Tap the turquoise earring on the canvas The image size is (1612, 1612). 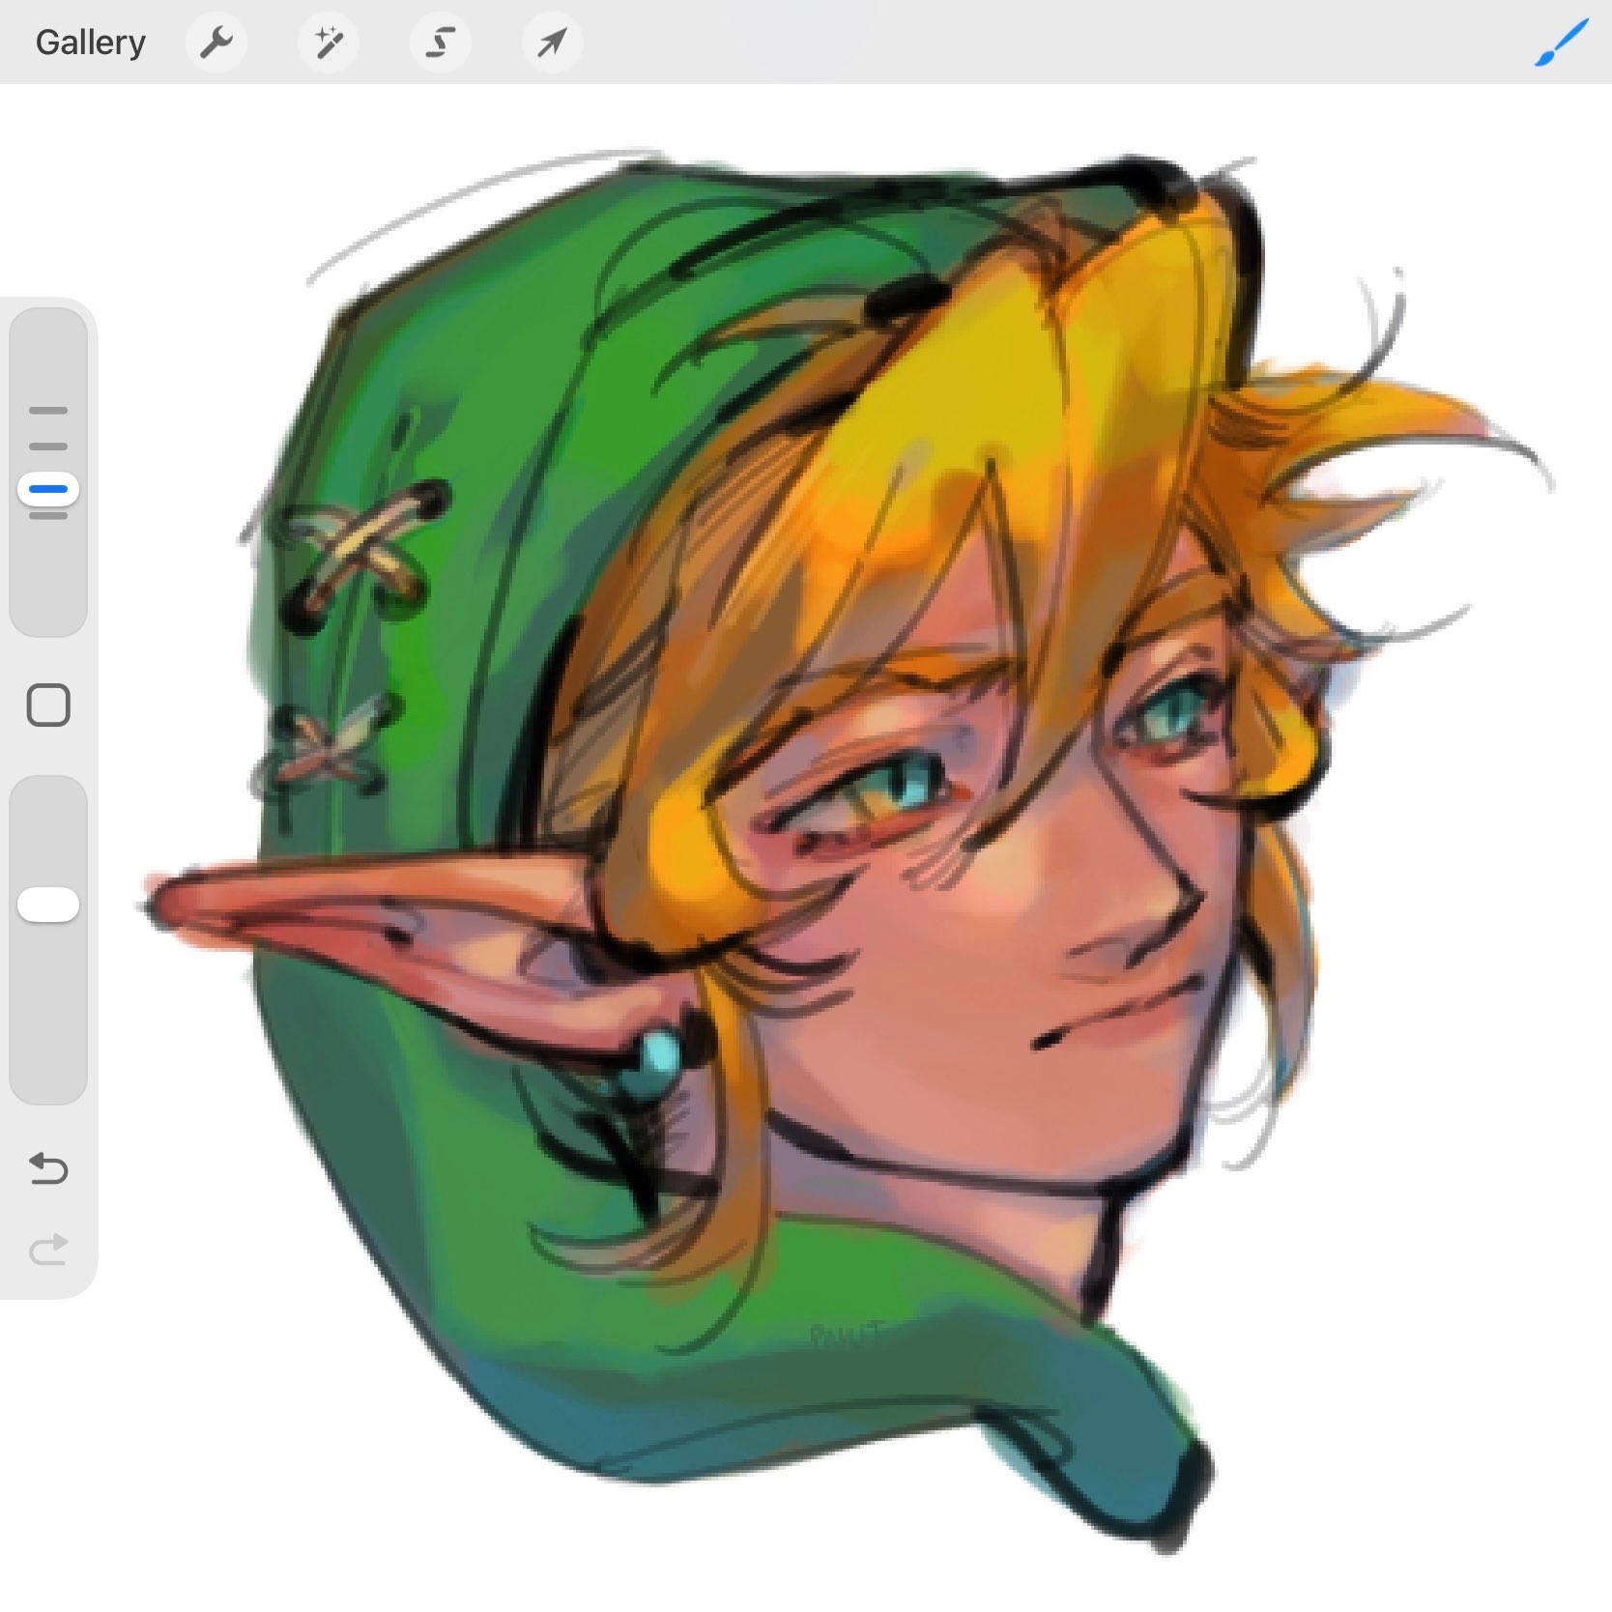click(659, 1055)
